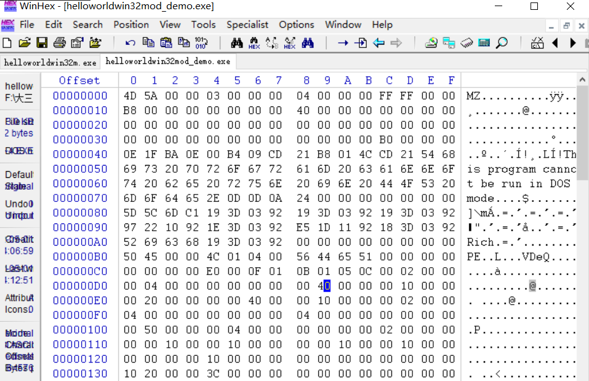Select the helloworldwin32mod_demo.exe tab
The height and width of the screenshot is (381, 589).
point(168,62)
